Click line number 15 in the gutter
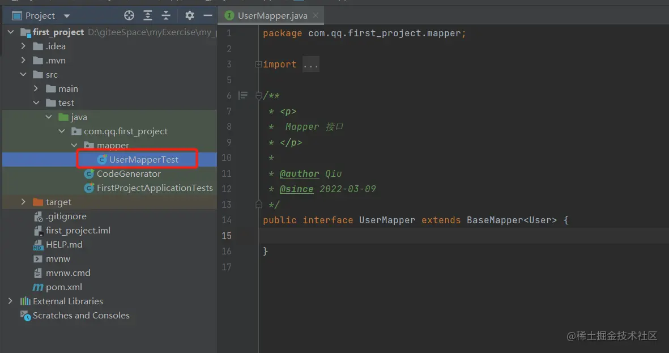 pyautogui.click(x=227, y=236)
